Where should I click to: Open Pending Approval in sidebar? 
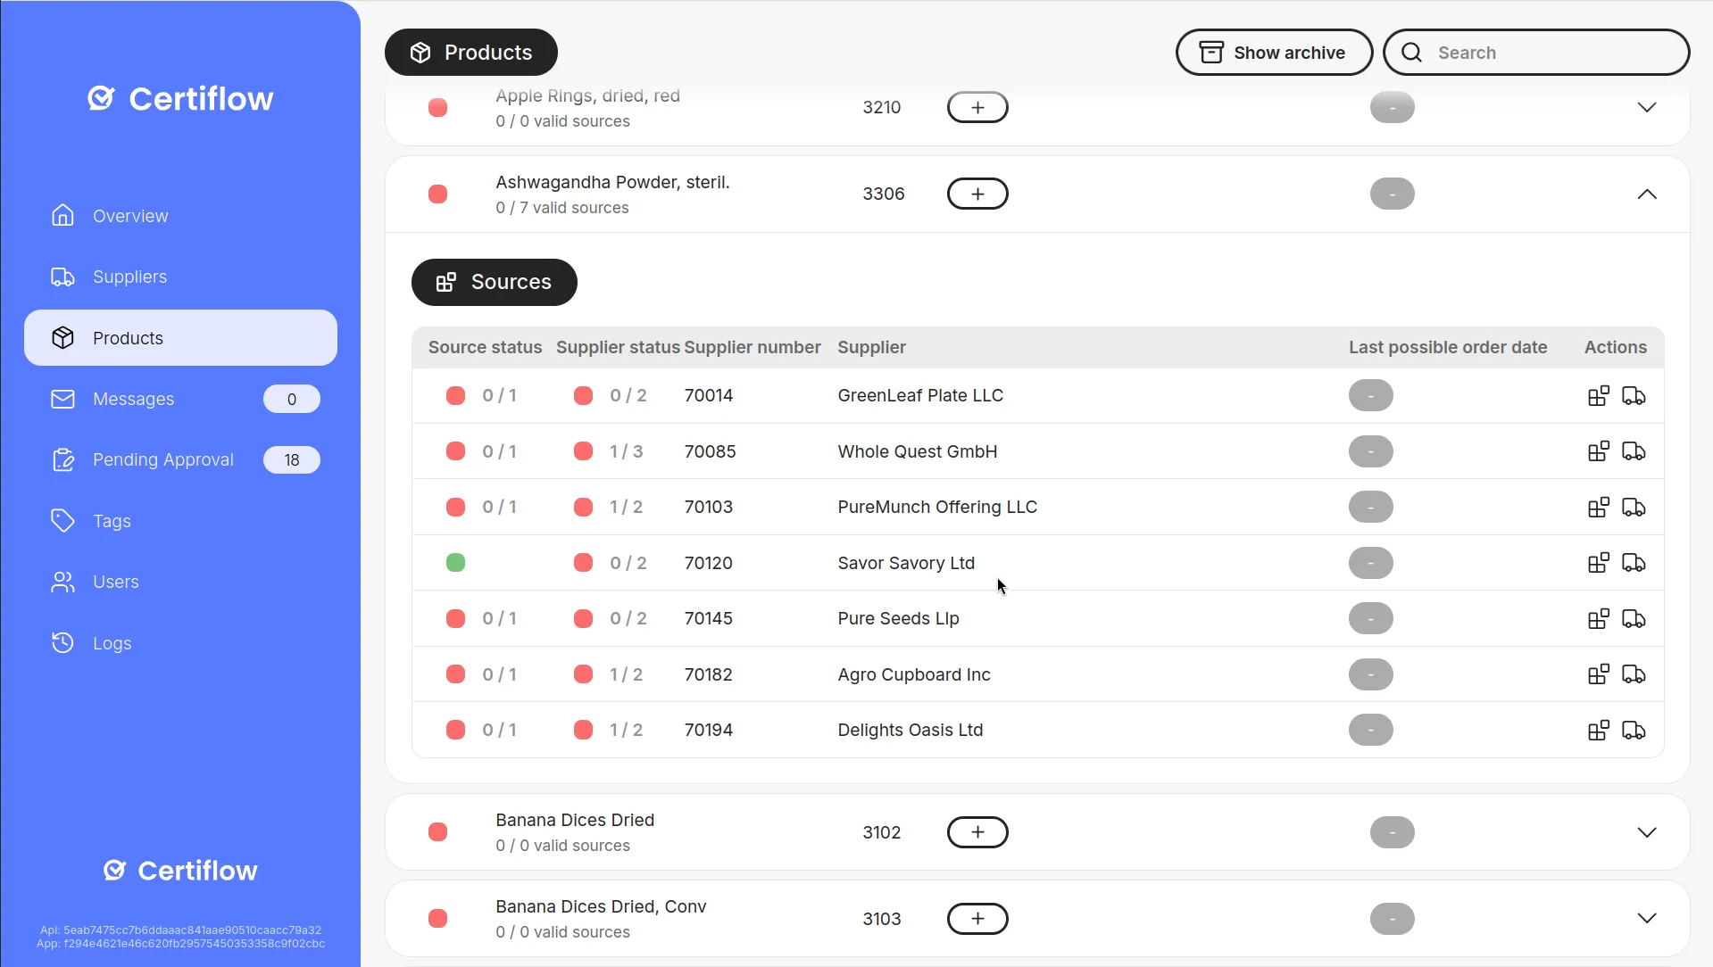tap(163, 459)
